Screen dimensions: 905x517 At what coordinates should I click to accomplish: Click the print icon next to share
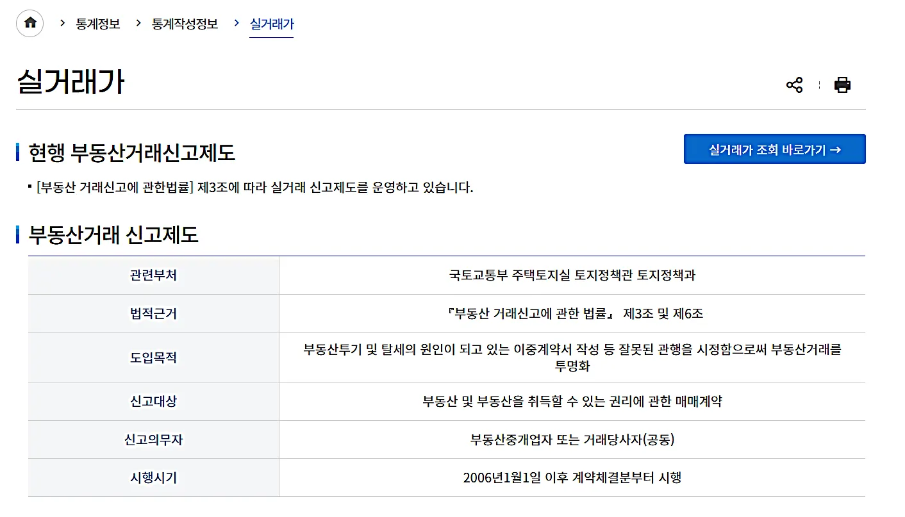[x=842, y=84]
